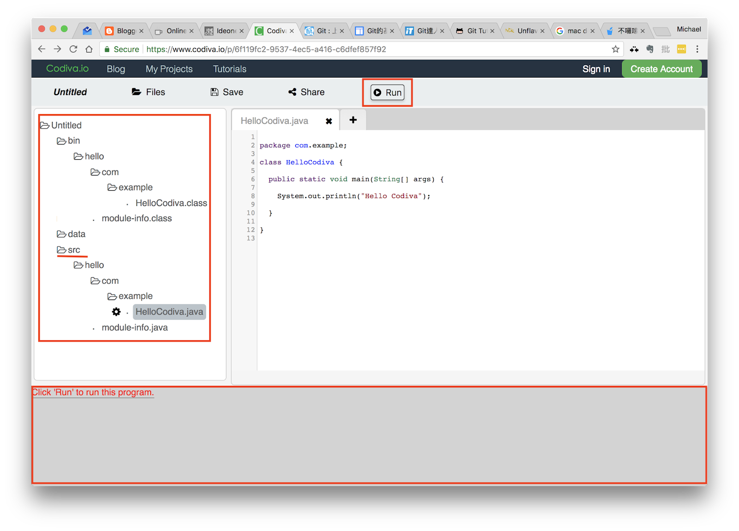739x531 pixels.
Task: Click the 'public static void main' code line
Action: pyautogui.click(x=356, y=179)
